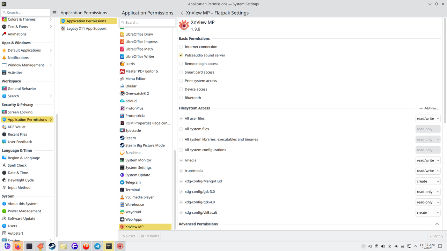
Task: Open Bluetooth tray icon
Action: coord(390,246)
